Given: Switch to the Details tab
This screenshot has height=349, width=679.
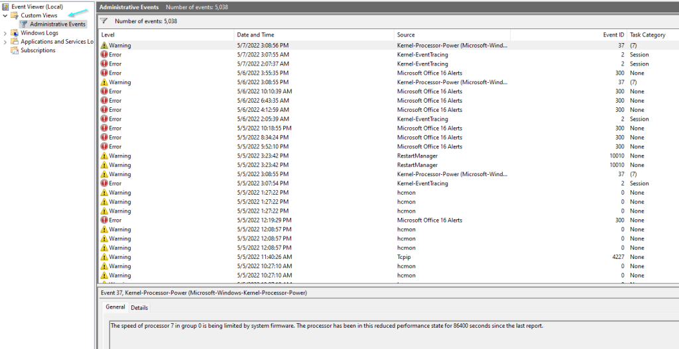Looking at the screenshot, I should coord(139,307).
